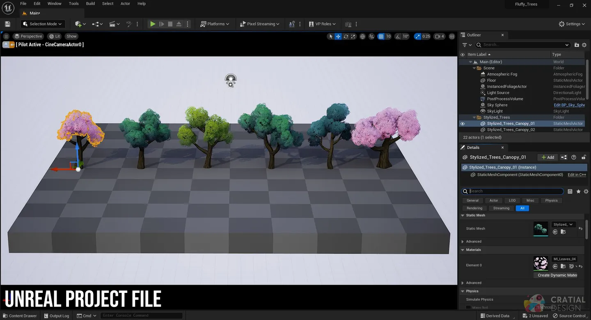The image size is (591, 320).
Task: Open the VP Roles dropdown
Action: [x=322, y=24]
